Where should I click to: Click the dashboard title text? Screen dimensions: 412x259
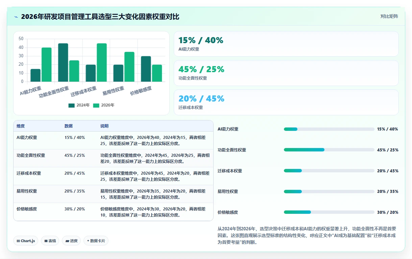click(100, 17)
